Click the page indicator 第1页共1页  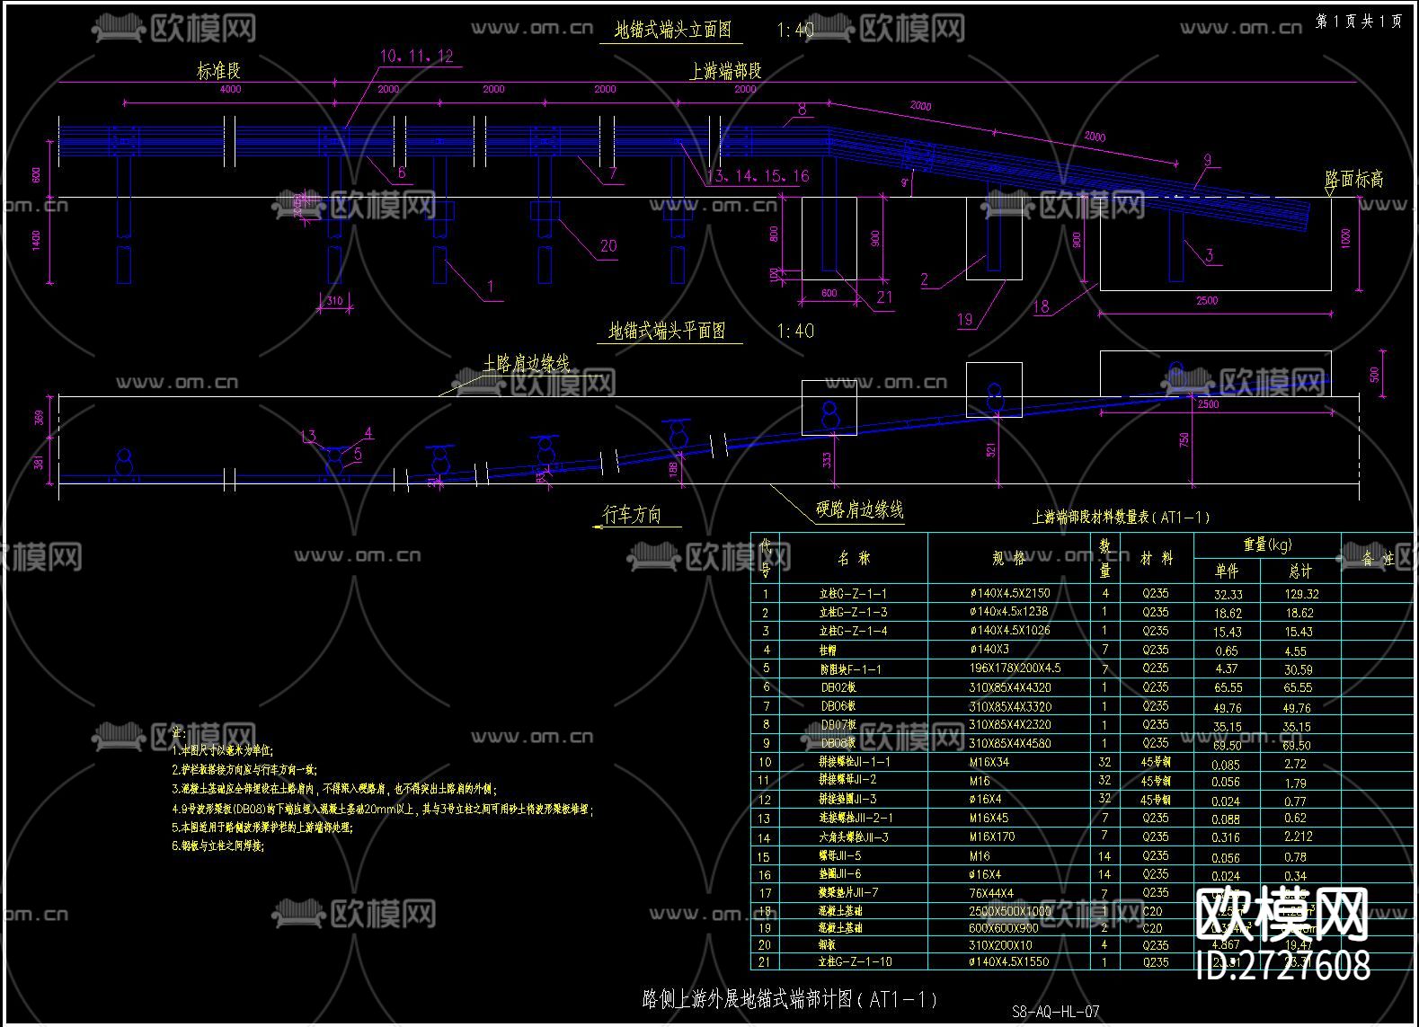(1358, 22)
